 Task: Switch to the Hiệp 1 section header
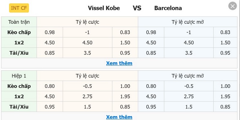point(19,76)
